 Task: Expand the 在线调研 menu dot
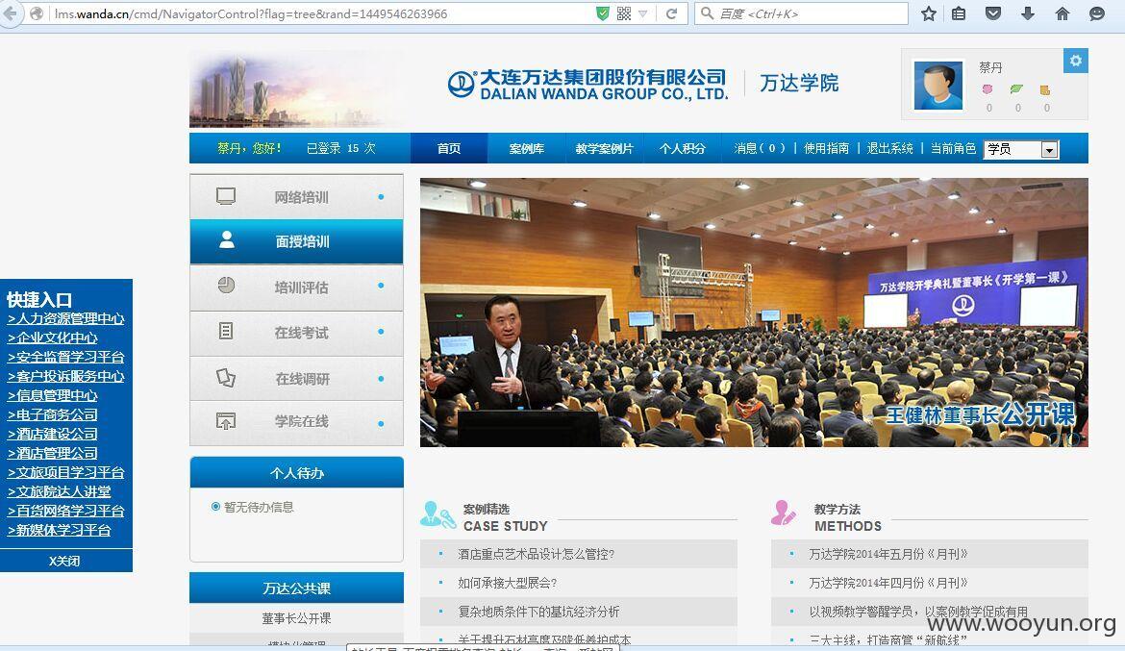click(381, 378)
